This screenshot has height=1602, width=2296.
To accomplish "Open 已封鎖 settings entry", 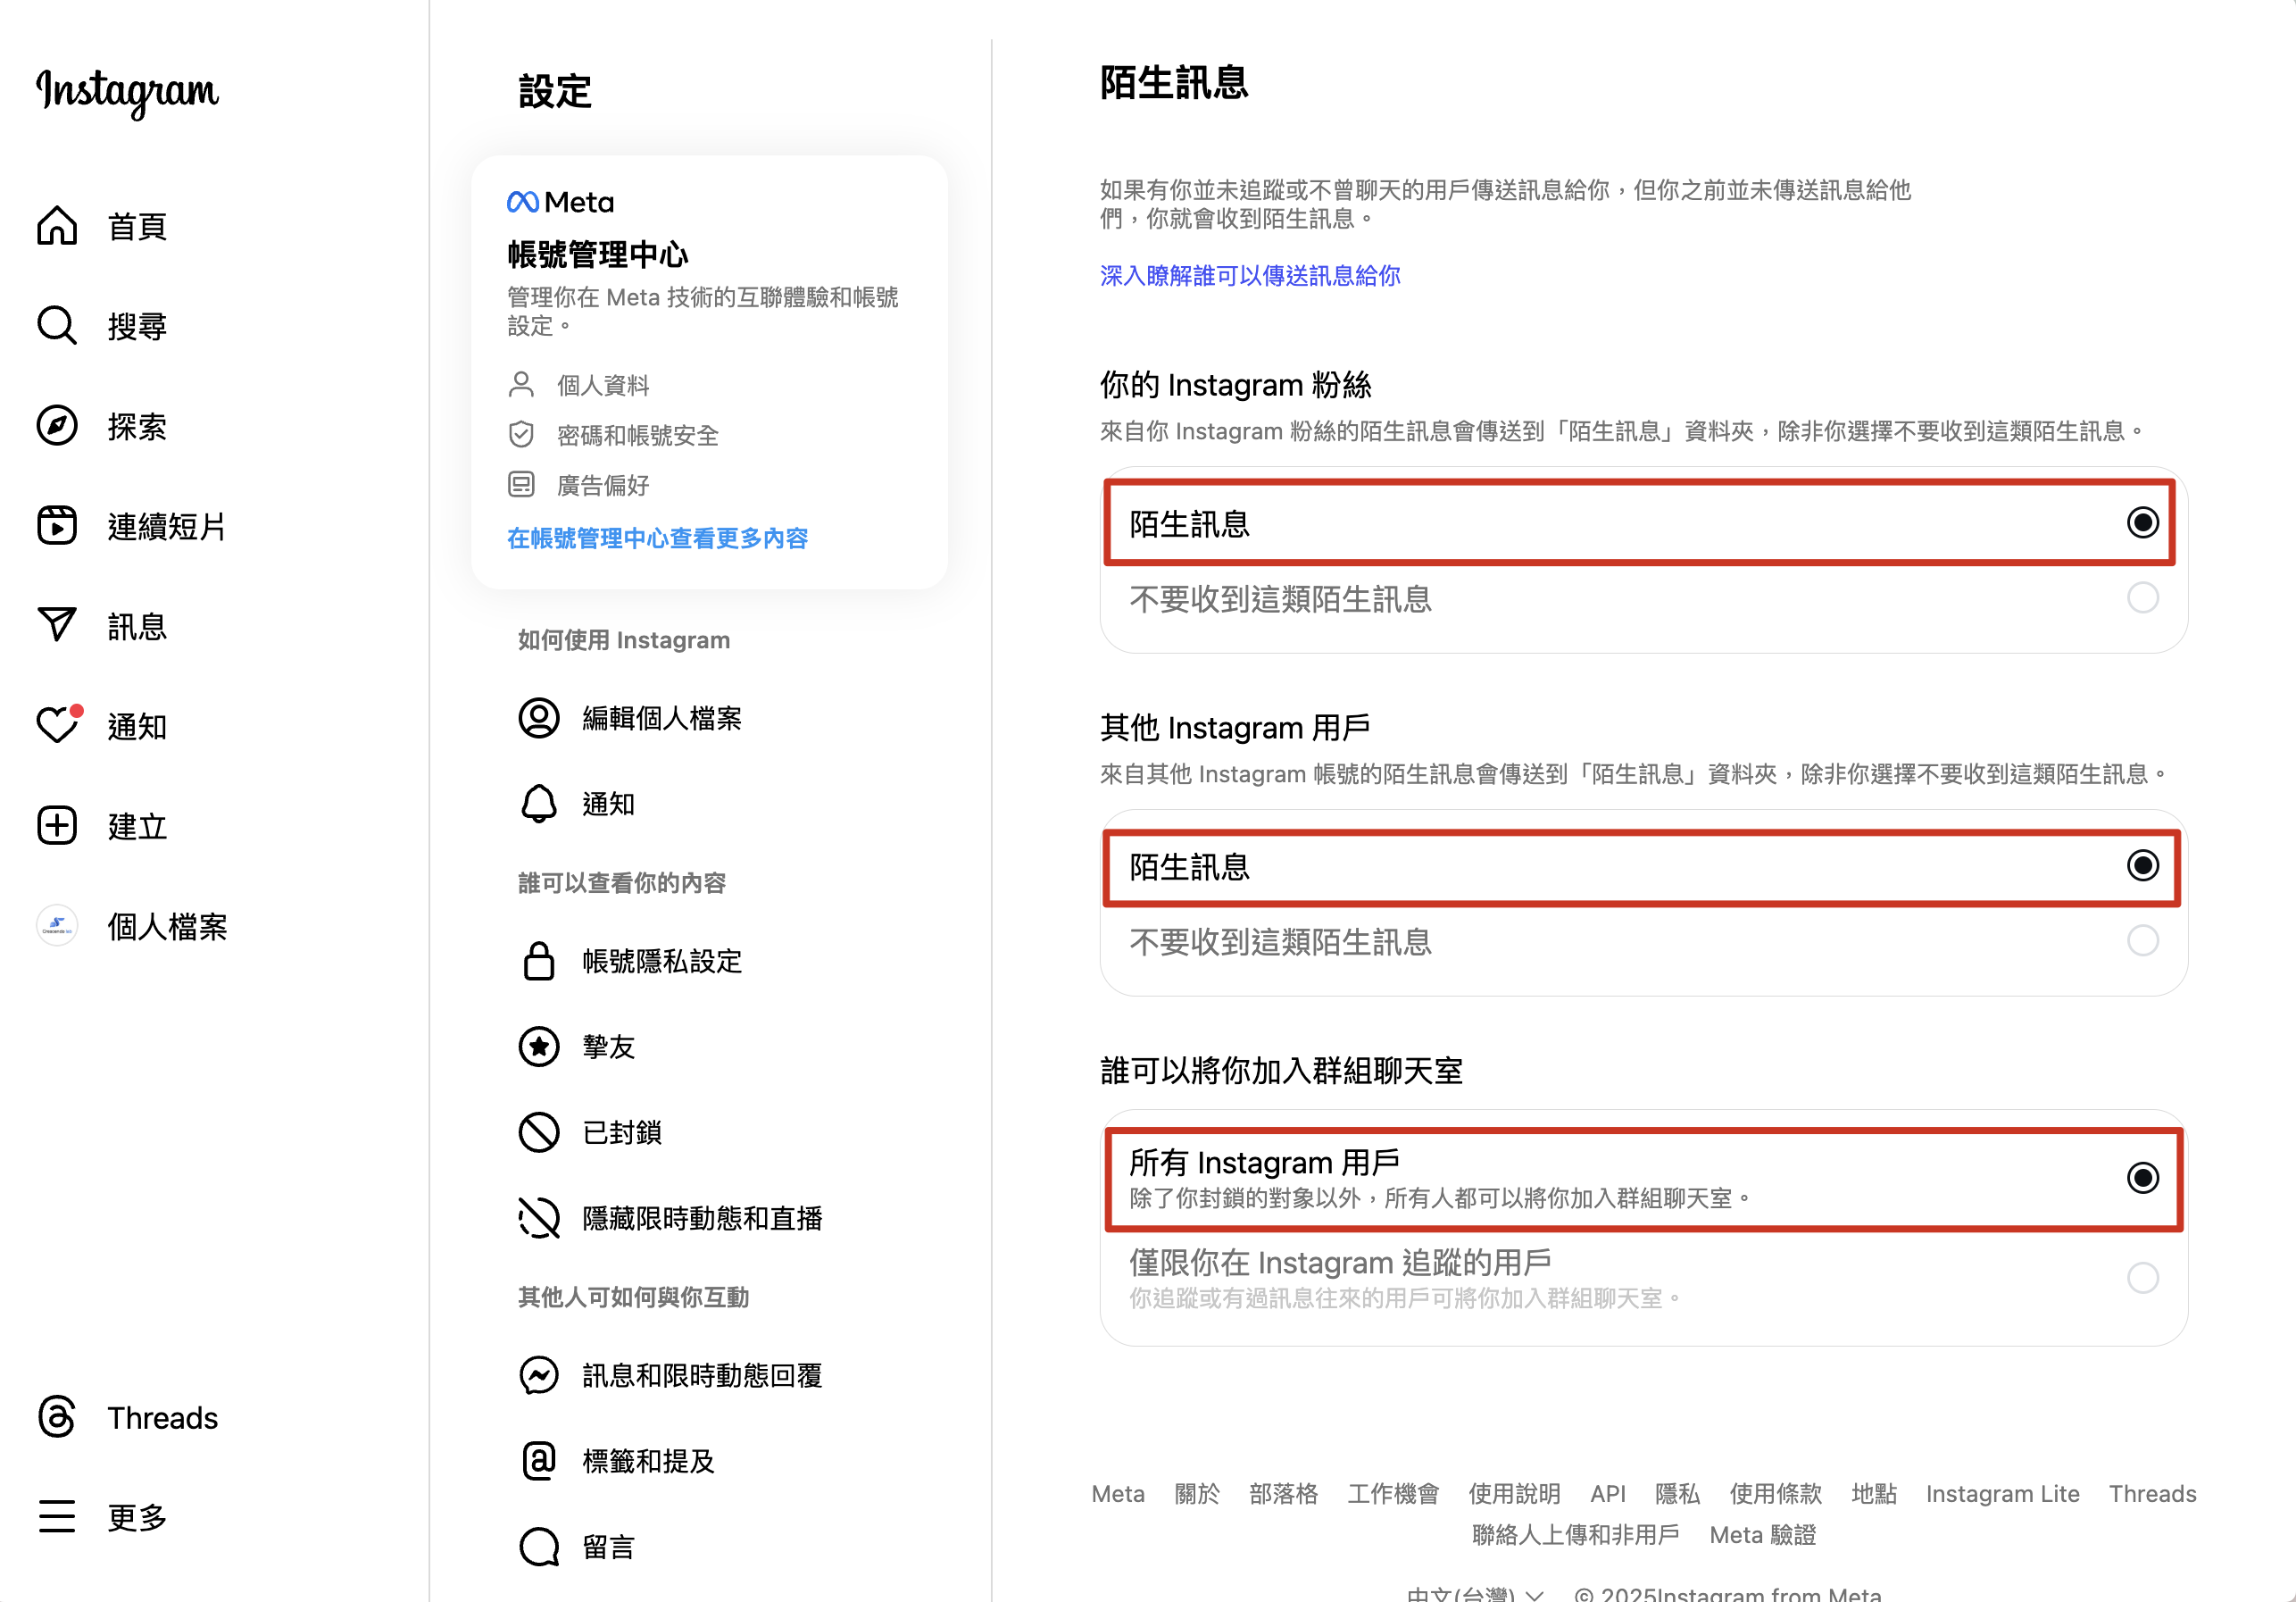I will pos(622,1132).
